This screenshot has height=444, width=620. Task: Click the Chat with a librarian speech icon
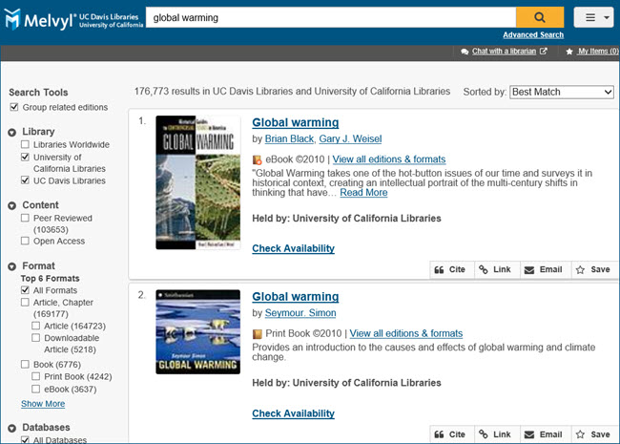465,52
